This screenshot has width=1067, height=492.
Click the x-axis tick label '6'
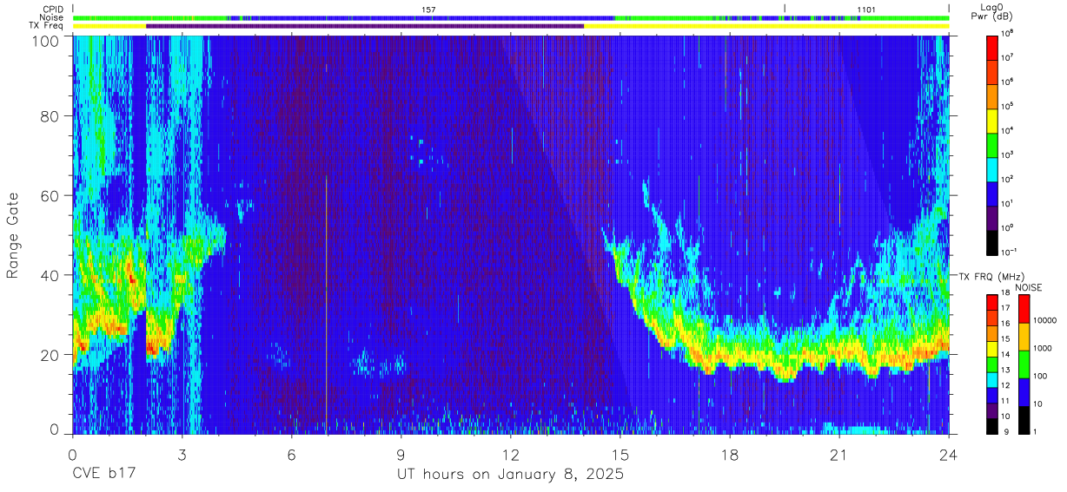[291, 454]
